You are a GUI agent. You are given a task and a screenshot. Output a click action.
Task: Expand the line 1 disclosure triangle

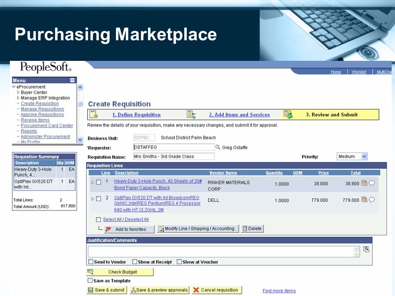tap(93, 182)
